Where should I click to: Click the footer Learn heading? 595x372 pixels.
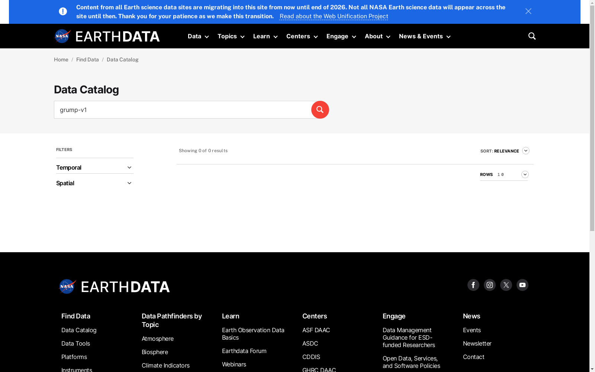coord(231,316)
